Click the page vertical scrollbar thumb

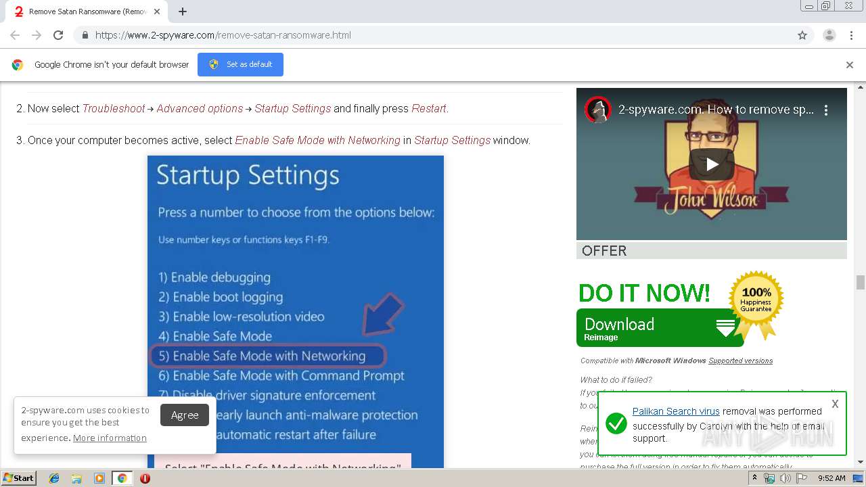[x=860, y=282]
